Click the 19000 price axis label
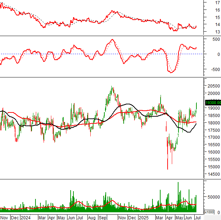The height and width of the screenshot is (220, 221). (214, 108)
